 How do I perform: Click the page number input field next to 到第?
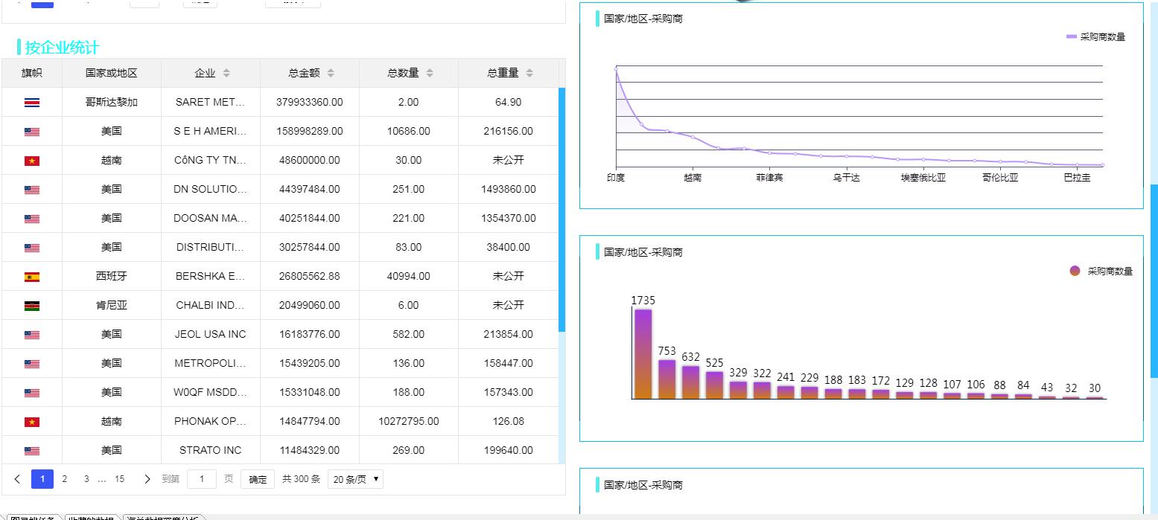(201, 478)
